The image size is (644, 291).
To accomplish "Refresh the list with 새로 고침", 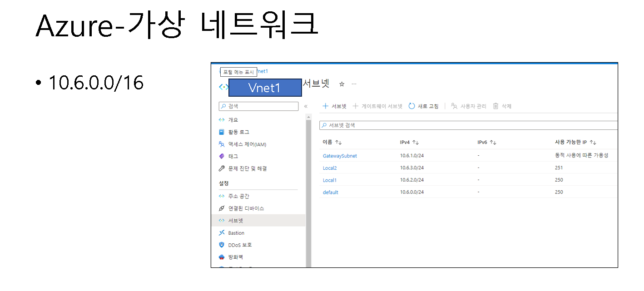I will [x=424, y=106].
